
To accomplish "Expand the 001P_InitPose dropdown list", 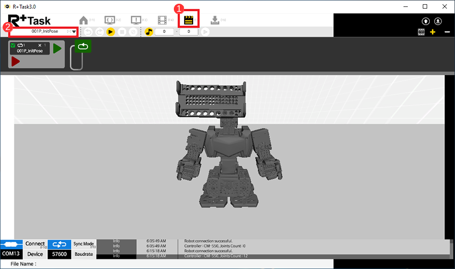I will pyautogui.click(x=74, y=32).
